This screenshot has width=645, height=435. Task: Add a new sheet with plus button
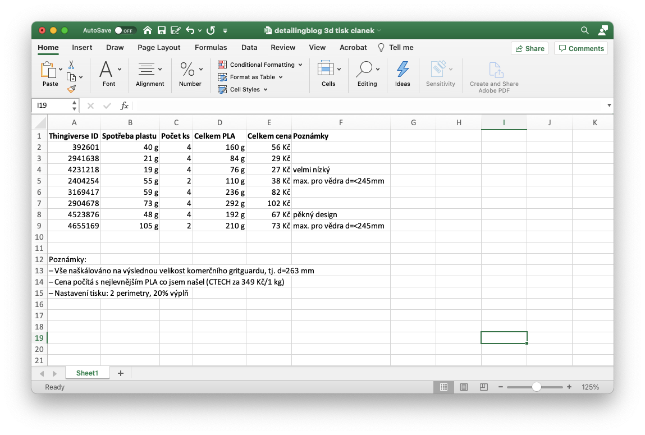tap(120, 373)
